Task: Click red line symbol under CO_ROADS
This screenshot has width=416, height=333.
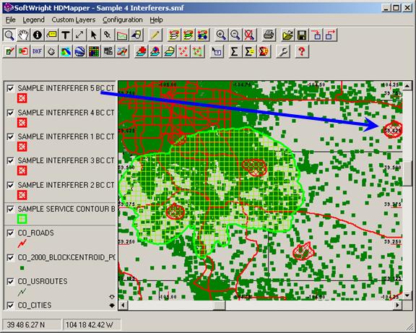Action: (x=22, y=243)
